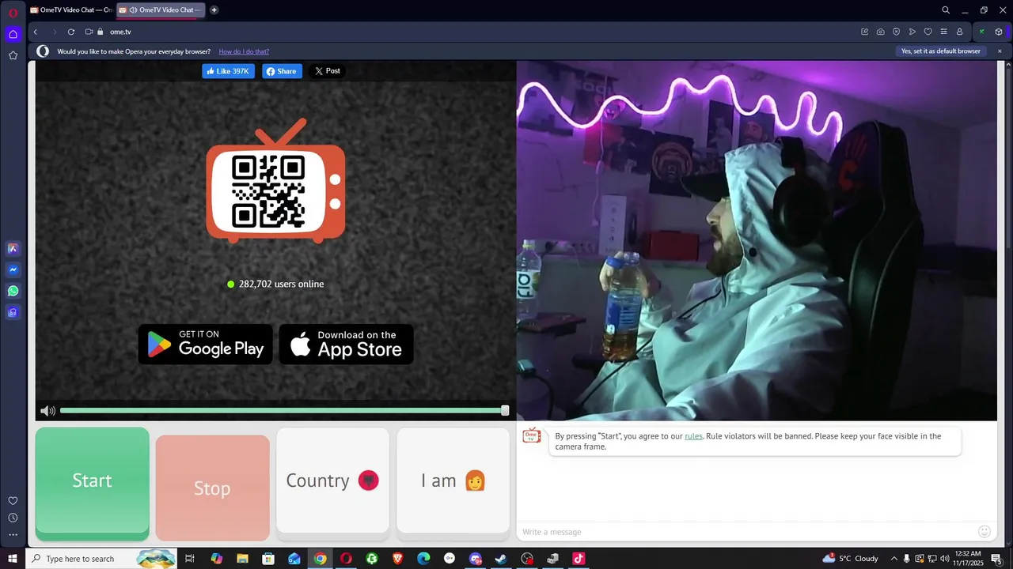1013x569 pixels.
Task: Open the taskbar clock 12:32 AM
Action: 968,559
